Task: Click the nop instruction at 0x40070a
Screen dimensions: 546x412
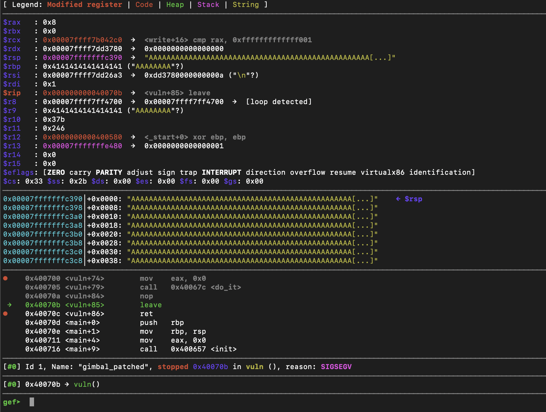Action: tap(147, 296)
